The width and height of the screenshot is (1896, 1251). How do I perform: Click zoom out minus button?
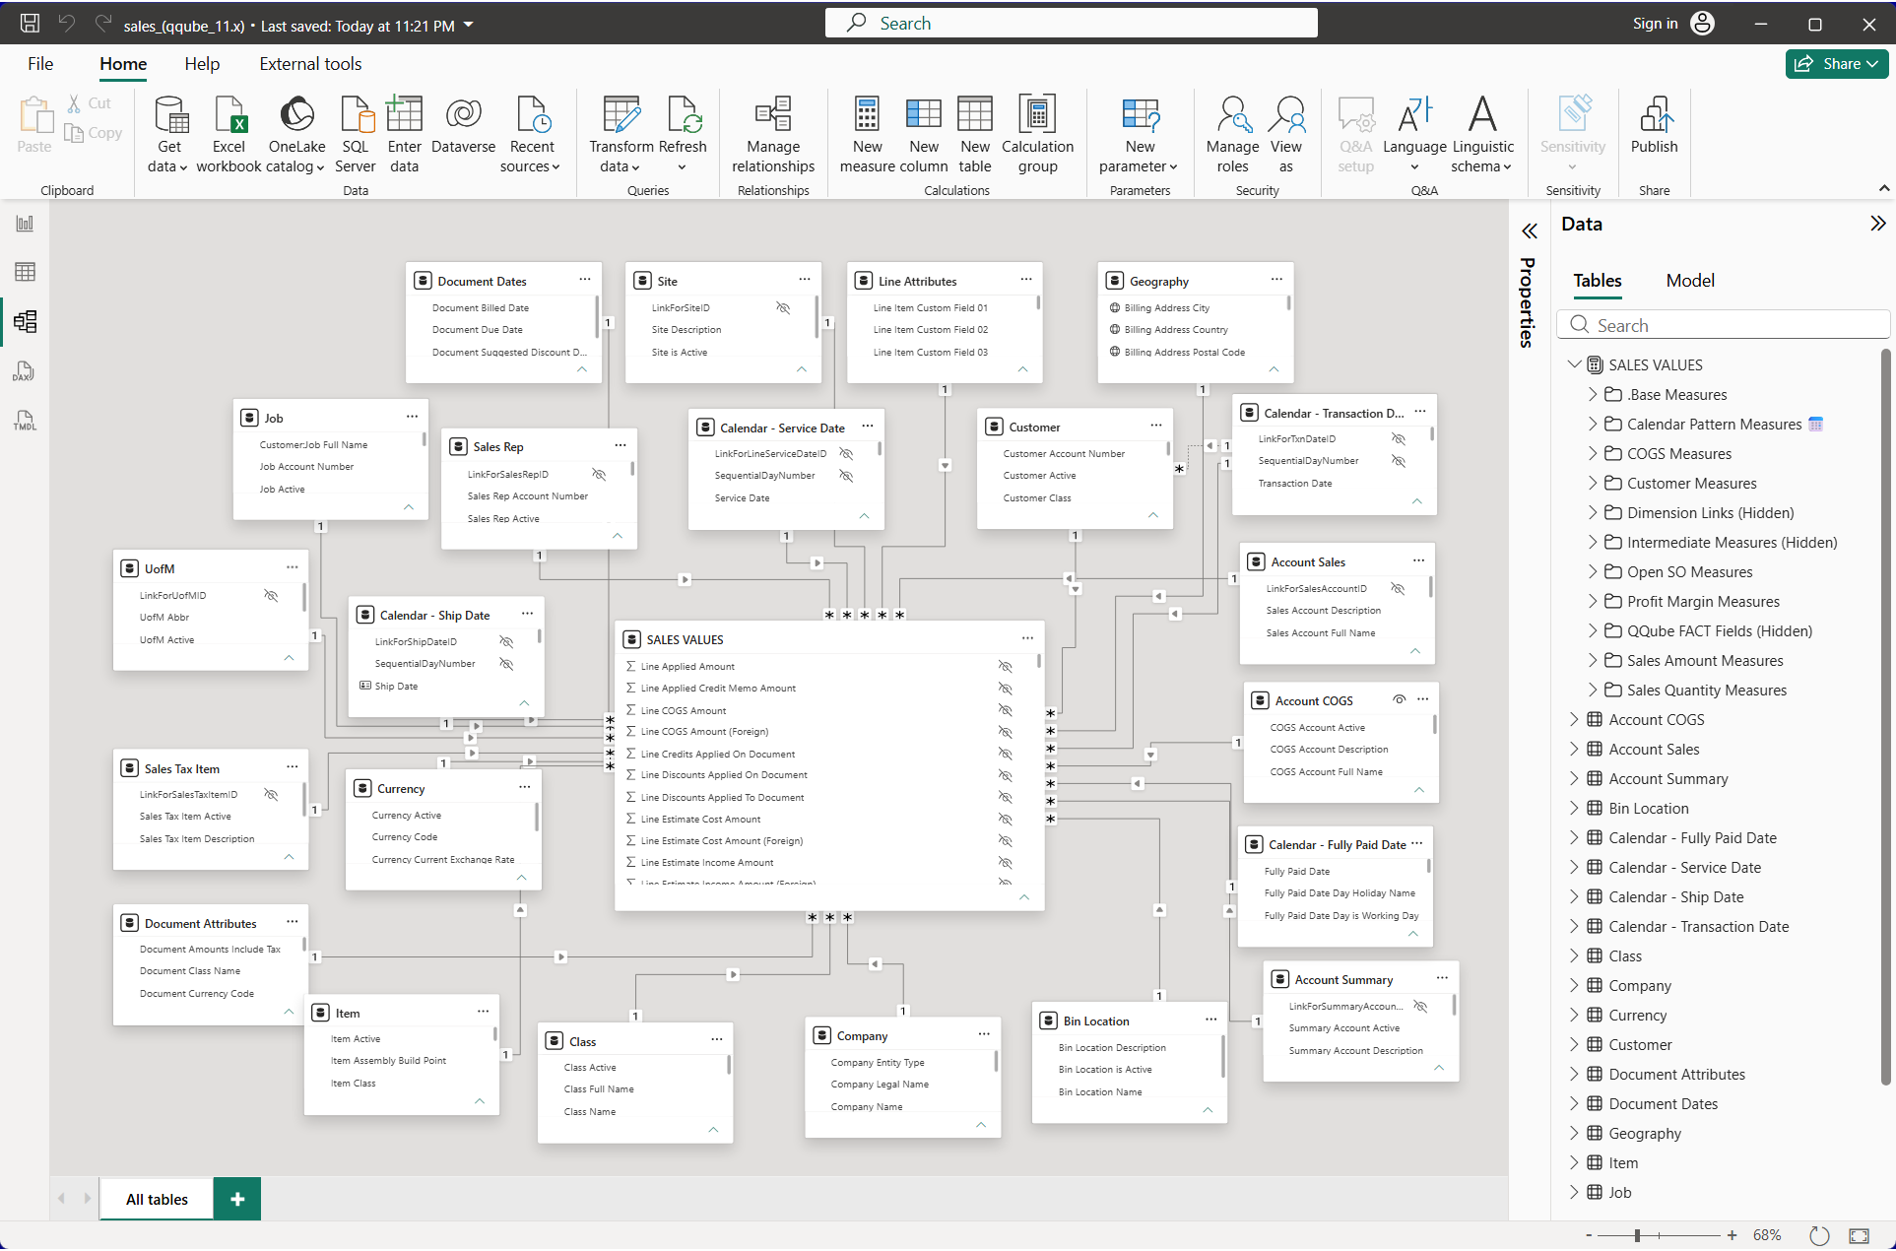pos(1589,1235)
